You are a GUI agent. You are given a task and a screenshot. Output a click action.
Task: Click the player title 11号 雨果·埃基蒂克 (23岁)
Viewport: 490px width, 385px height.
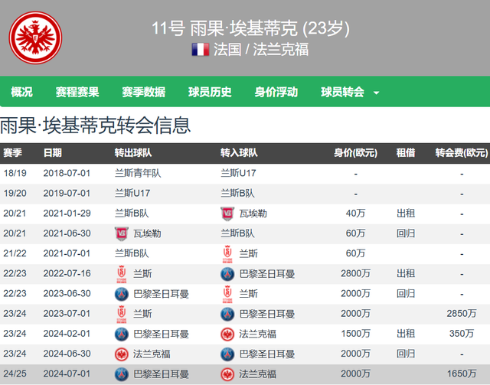tap(250, 28)
